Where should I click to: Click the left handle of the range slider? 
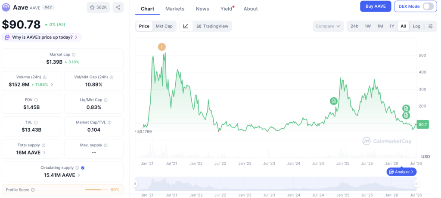click(135, 184)
